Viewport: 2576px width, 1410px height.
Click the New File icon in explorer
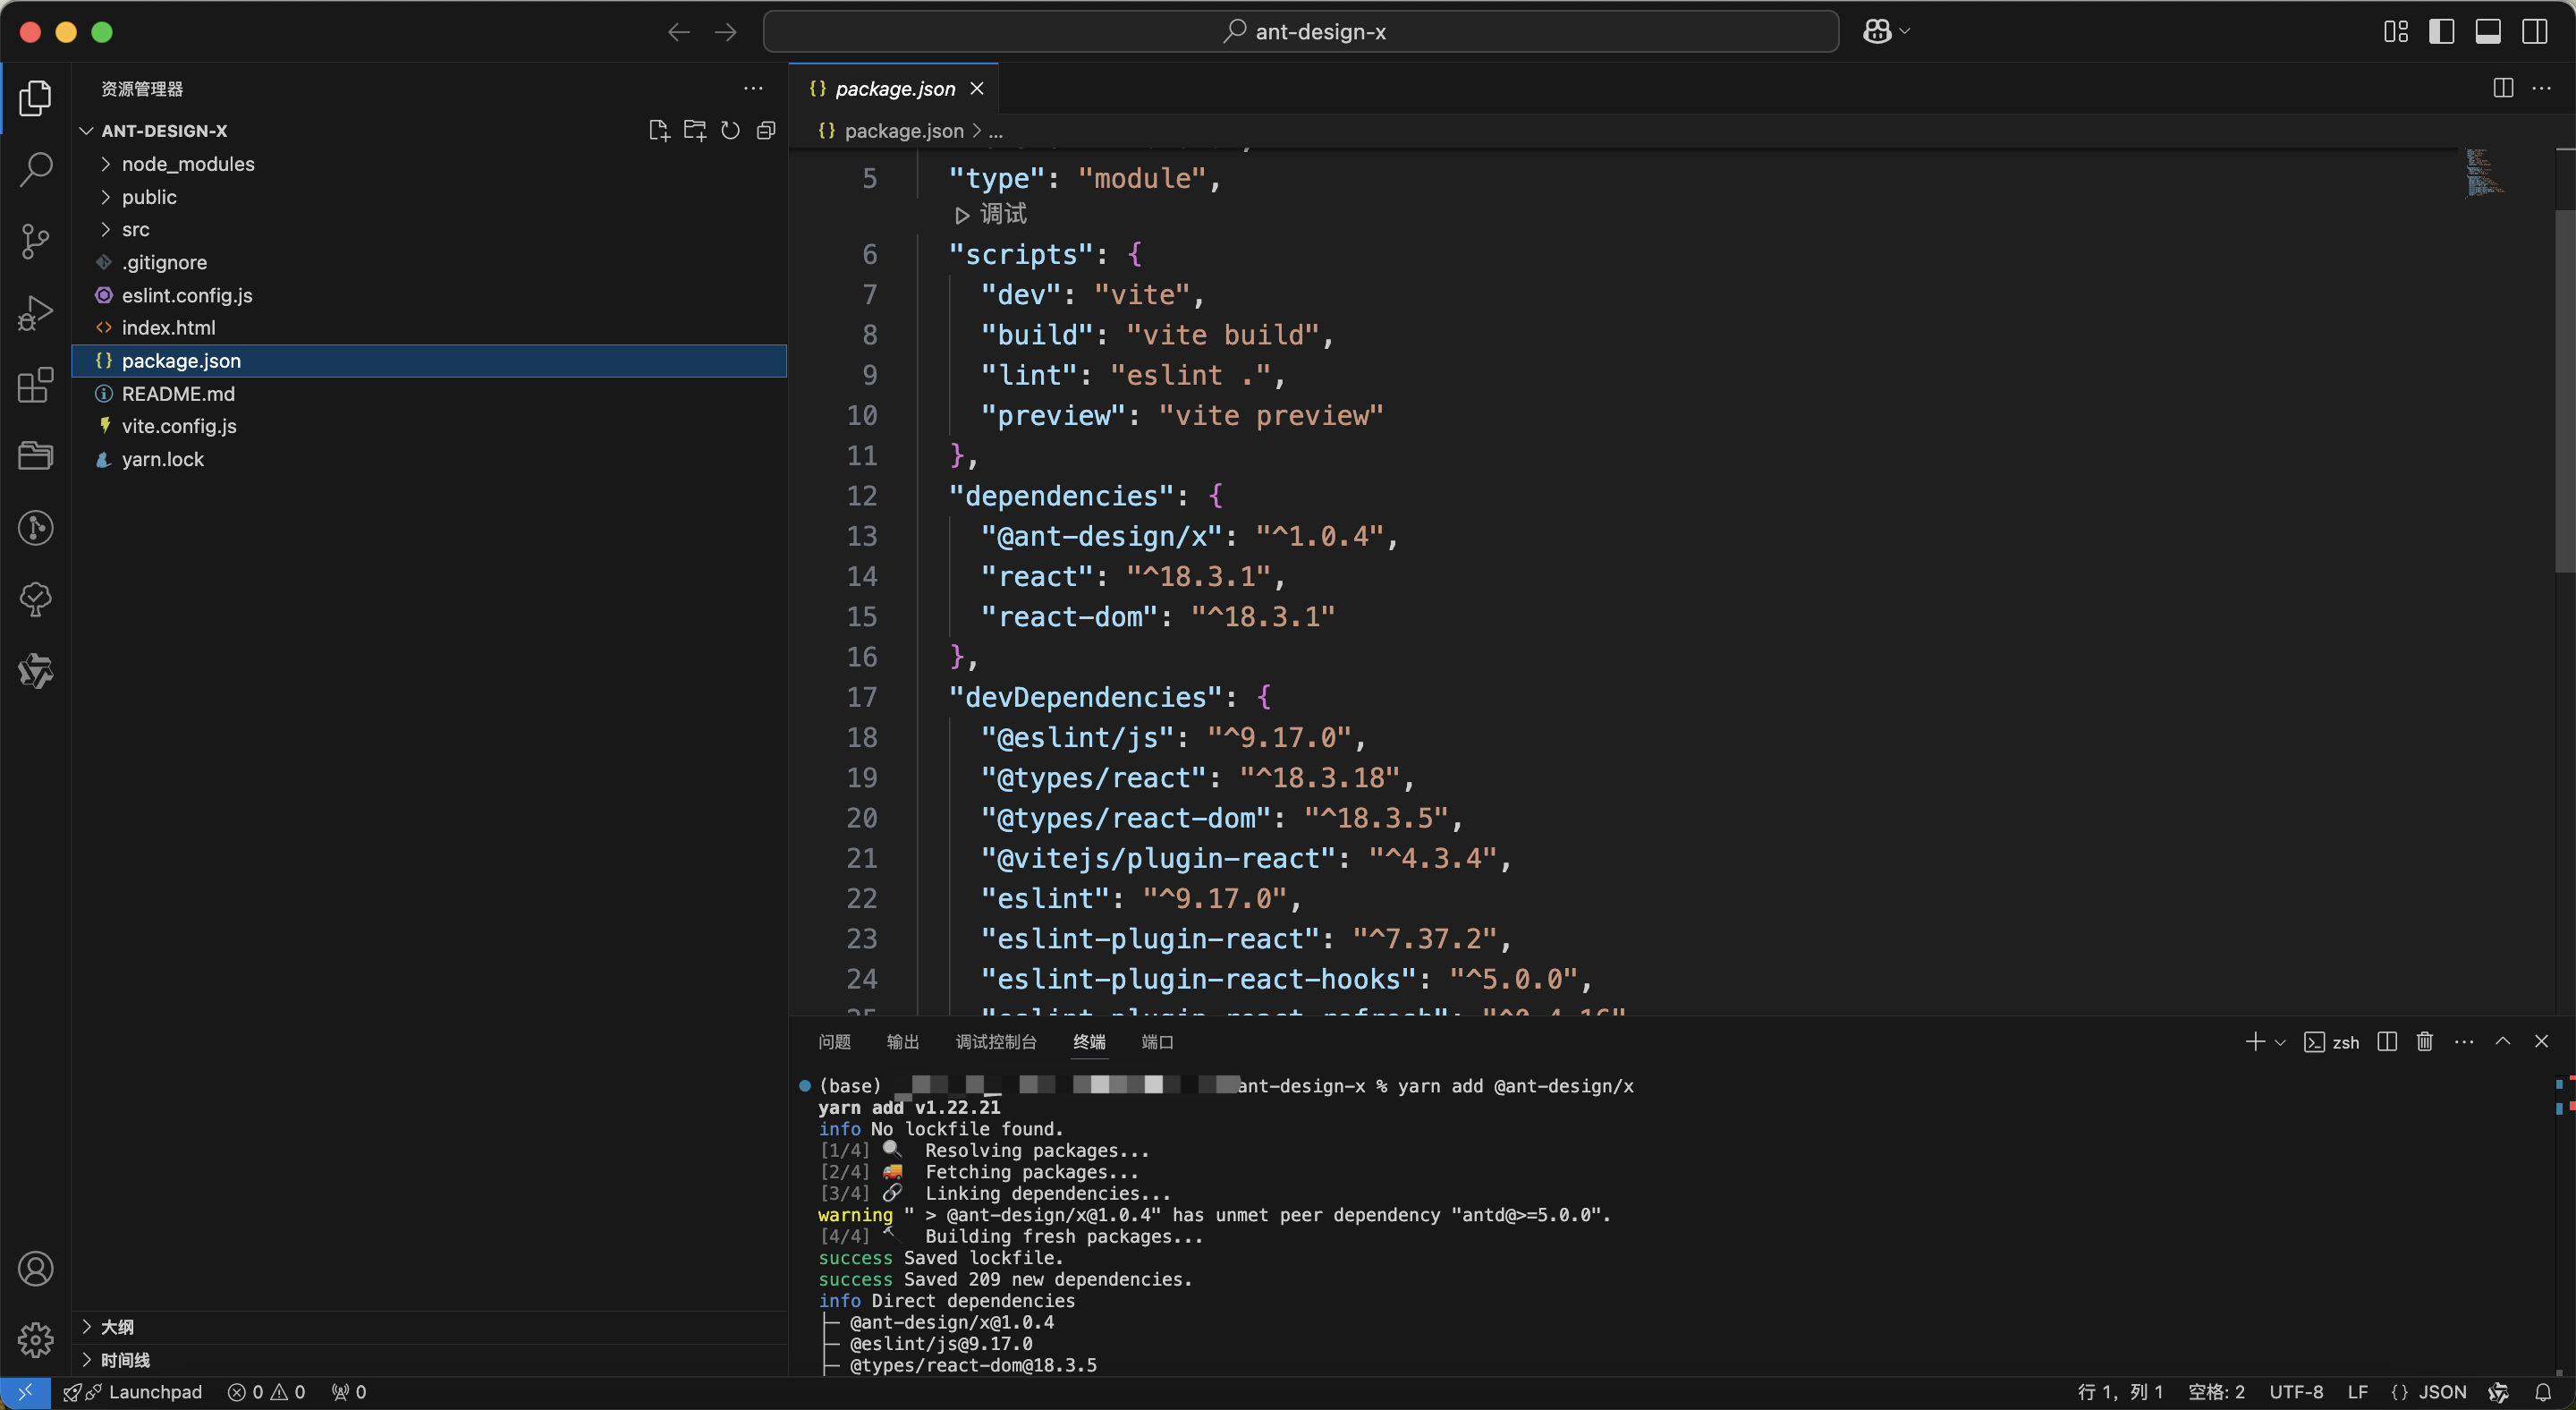(658, 131)
